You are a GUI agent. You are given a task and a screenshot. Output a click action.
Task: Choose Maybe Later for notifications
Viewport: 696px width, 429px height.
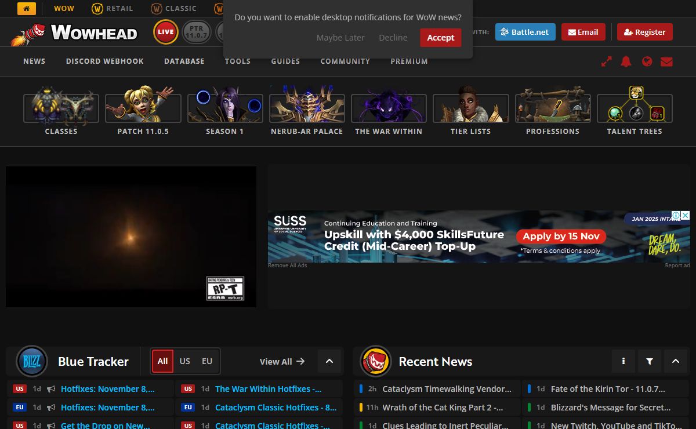(x=340, y=38)
